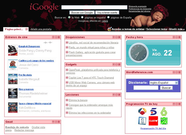Select 'la Web' search scope radio

pyautogui.click(x=69, y=17)
